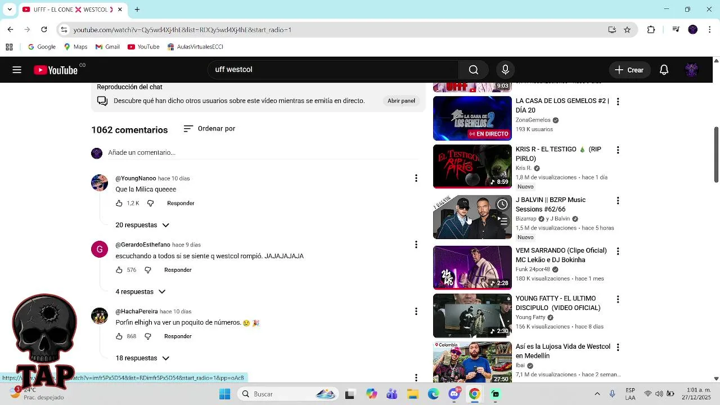Open Discord from the taskbar

point(454,394)
